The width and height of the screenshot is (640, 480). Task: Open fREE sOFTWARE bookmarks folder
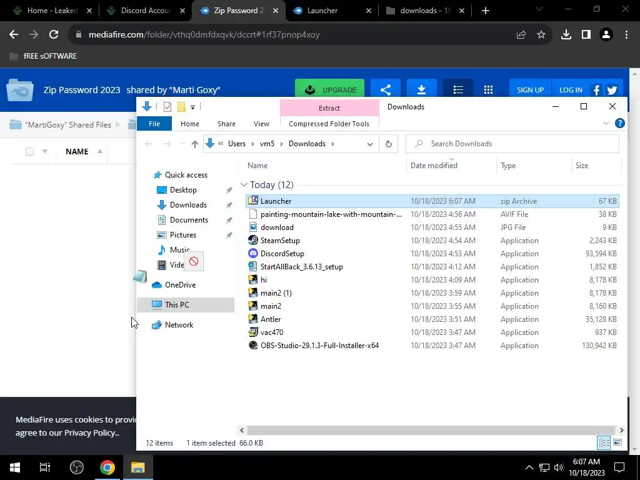point(43,56)
